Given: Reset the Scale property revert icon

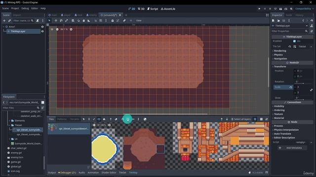Looking at the screenshot, I should [x=291, y=87].
